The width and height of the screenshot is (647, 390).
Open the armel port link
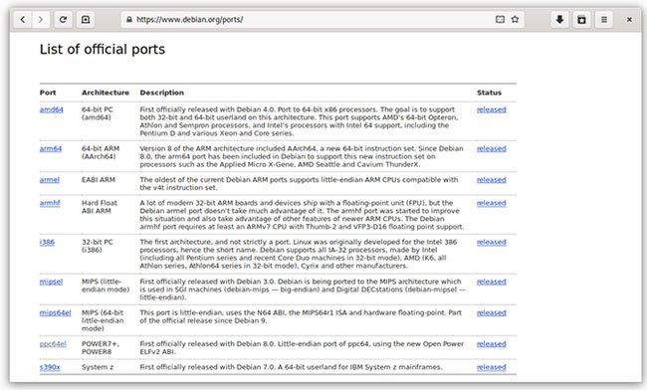tap(50, 180)
